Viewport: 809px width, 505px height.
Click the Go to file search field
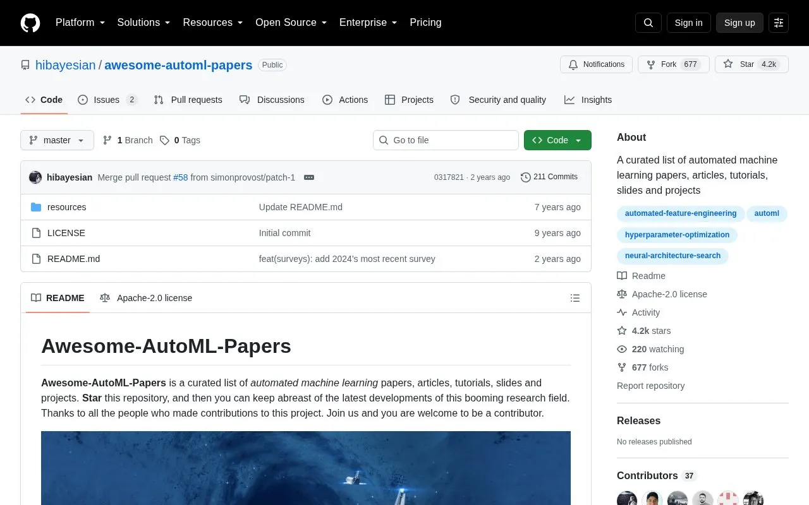446,140
